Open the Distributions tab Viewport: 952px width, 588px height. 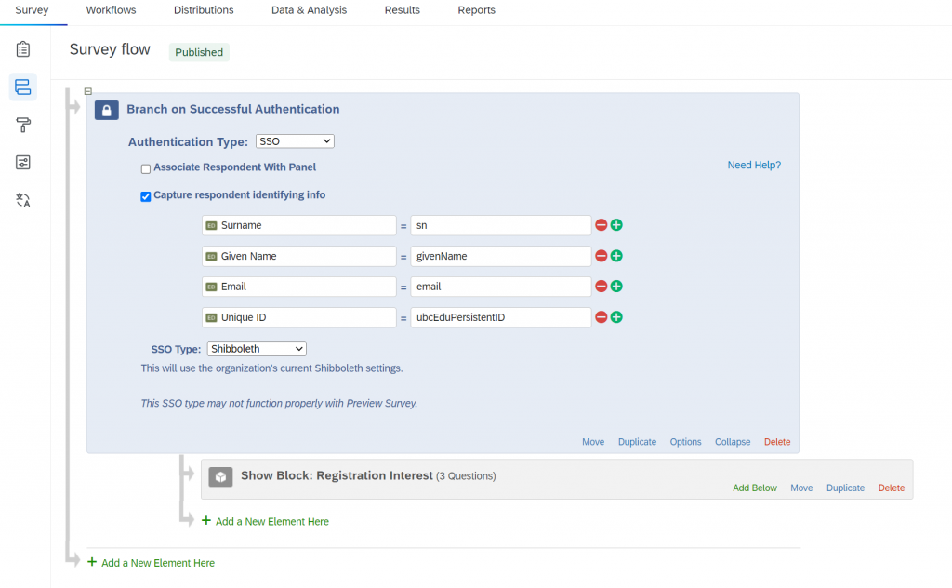click(x=204, y=10)
